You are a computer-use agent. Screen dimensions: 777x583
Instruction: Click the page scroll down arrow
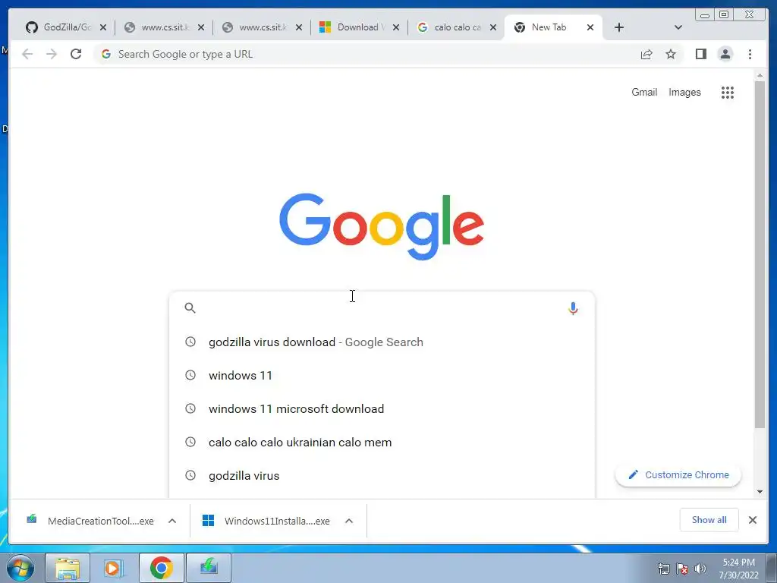(760, 492)
